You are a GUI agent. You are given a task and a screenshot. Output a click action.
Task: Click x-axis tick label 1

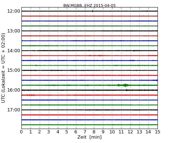(31, 132)
